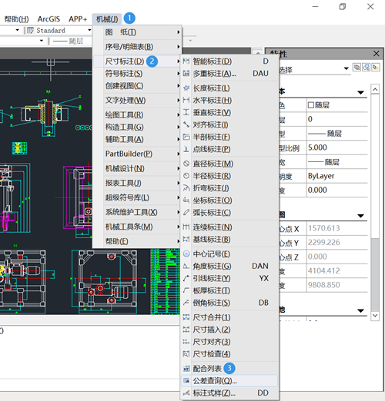This screenshot has height=401, width=385.
Task: Click the ByLayer value field
Action: point(336,176)
